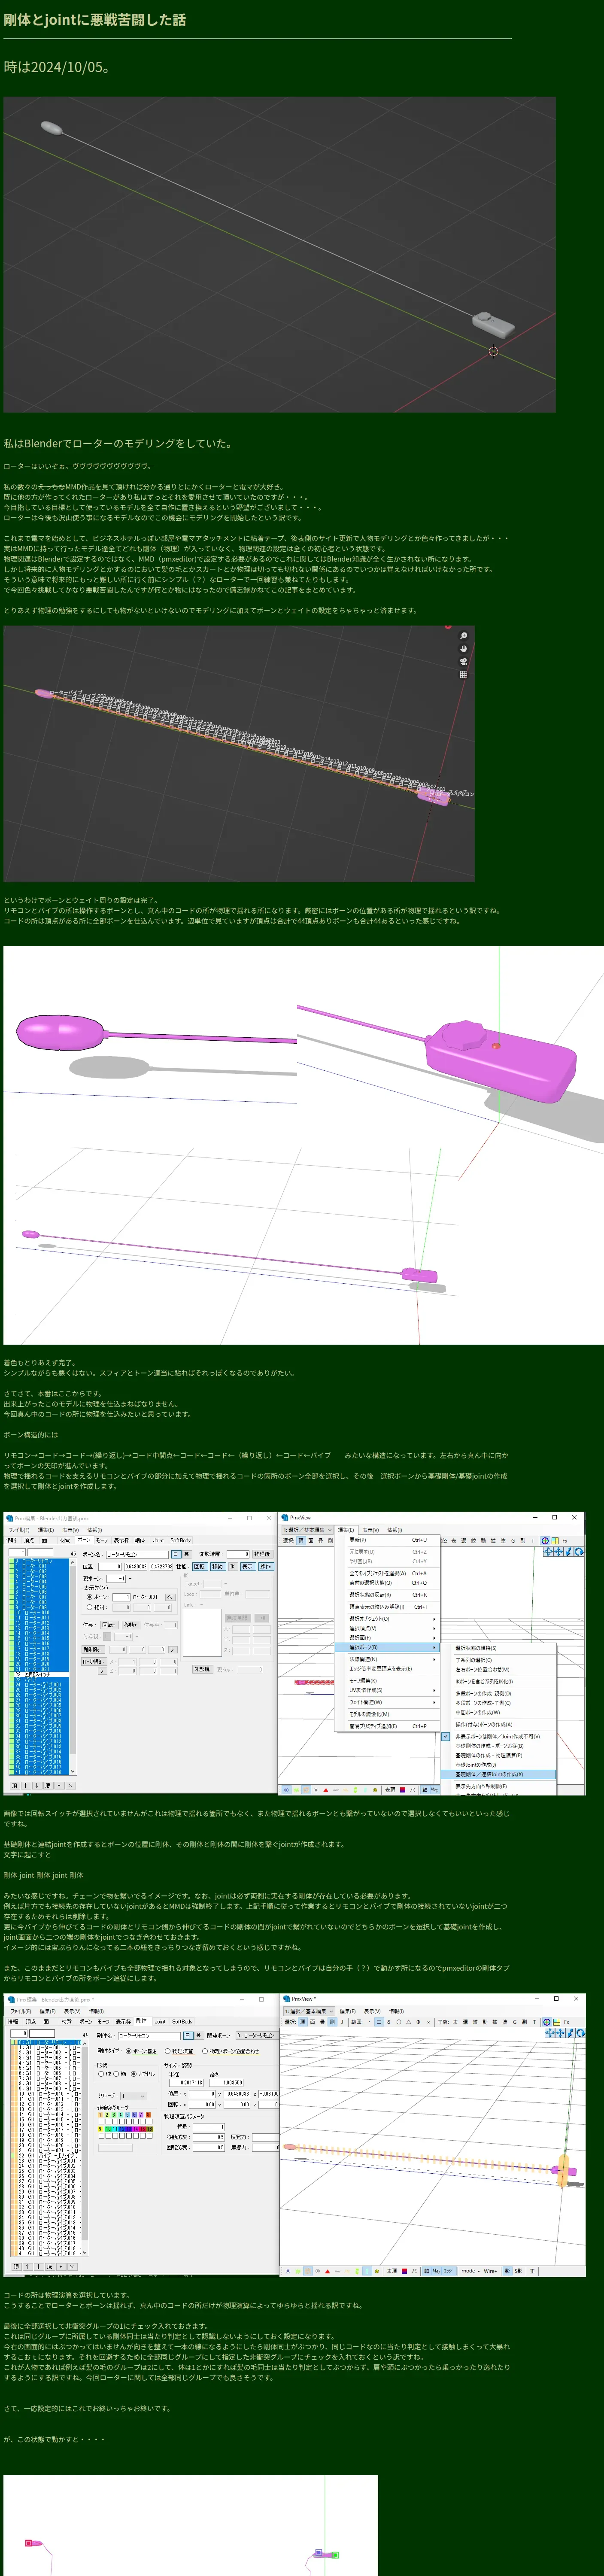Open mode dropdown in capsule-view PmxView bottom bar
The width and height of the screenshot is (604, 2576).
pos(471,2271)
